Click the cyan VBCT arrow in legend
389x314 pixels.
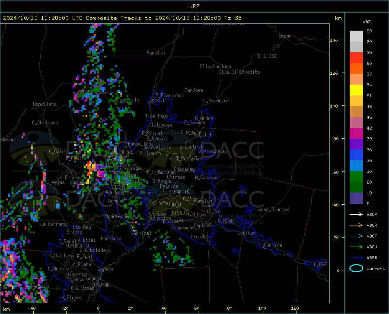(356, 236)
